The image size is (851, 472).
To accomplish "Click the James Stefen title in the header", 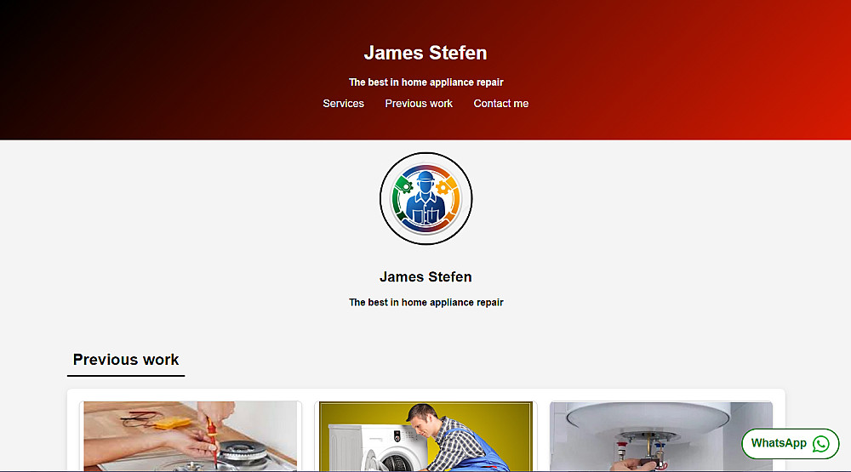I will [x=425, y=53].
